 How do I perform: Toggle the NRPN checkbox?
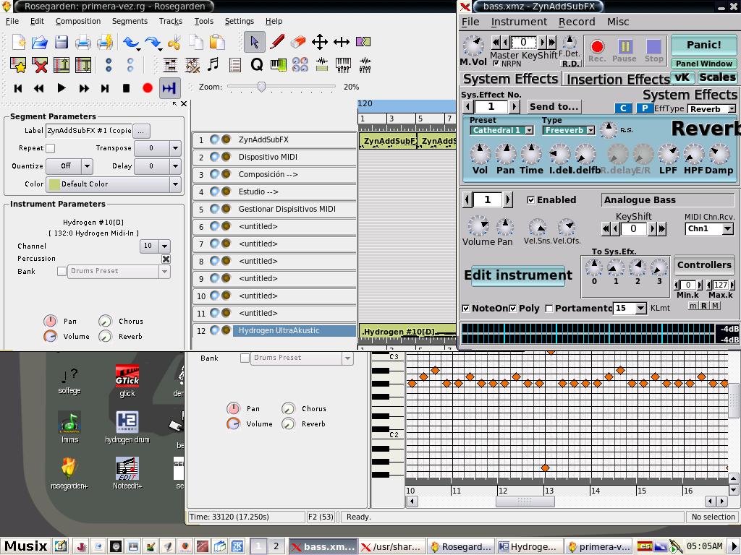496,64
